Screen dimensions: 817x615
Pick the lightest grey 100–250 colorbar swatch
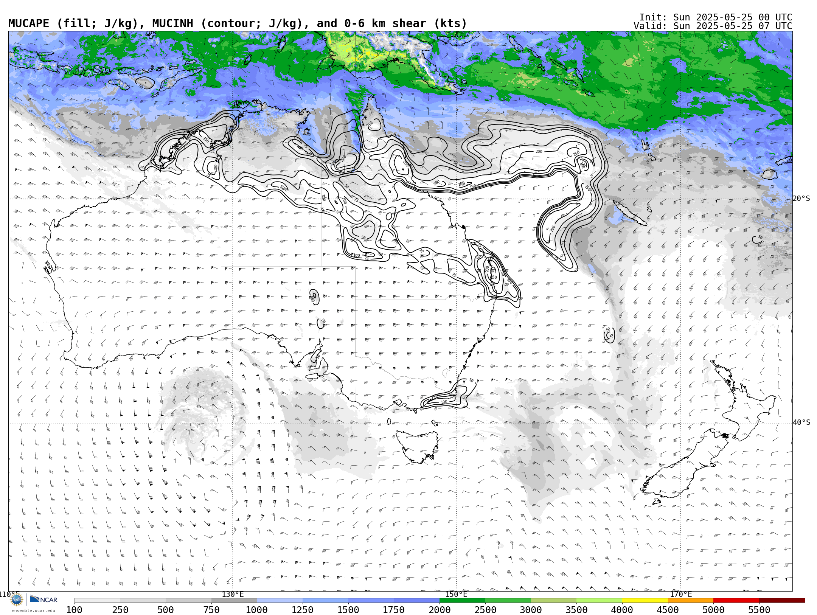[97, 601]
